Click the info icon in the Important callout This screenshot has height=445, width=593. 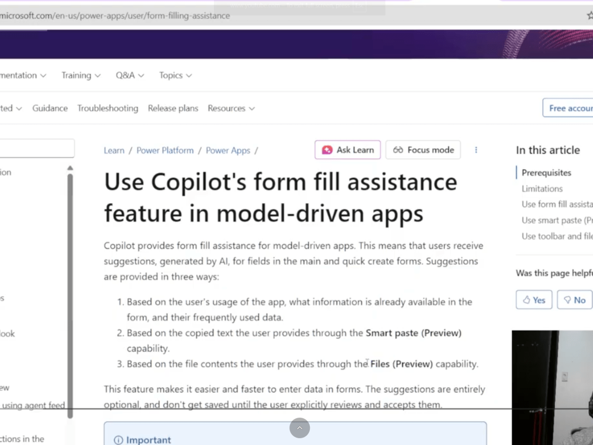point(118,440)
